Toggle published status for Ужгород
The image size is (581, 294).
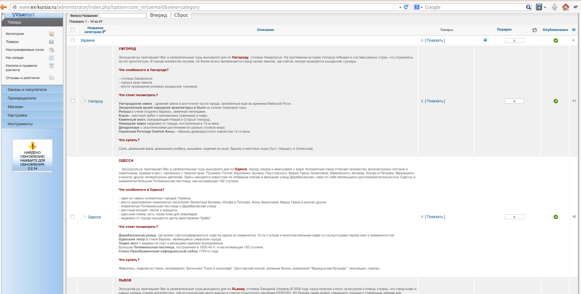coord(556,101)
